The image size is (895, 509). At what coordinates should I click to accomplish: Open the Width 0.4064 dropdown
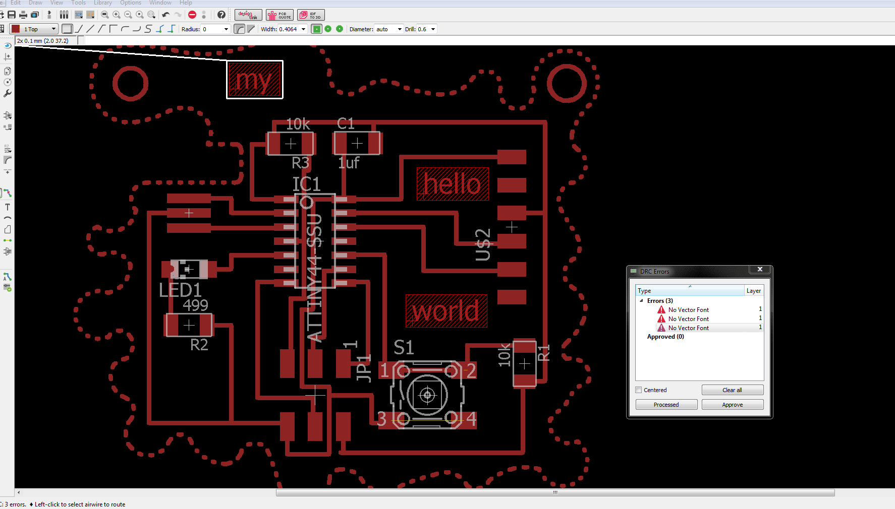click(x=304, y=29)
